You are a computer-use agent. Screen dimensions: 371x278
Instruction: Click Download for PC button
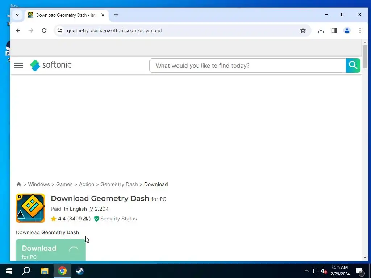point(51,250)
